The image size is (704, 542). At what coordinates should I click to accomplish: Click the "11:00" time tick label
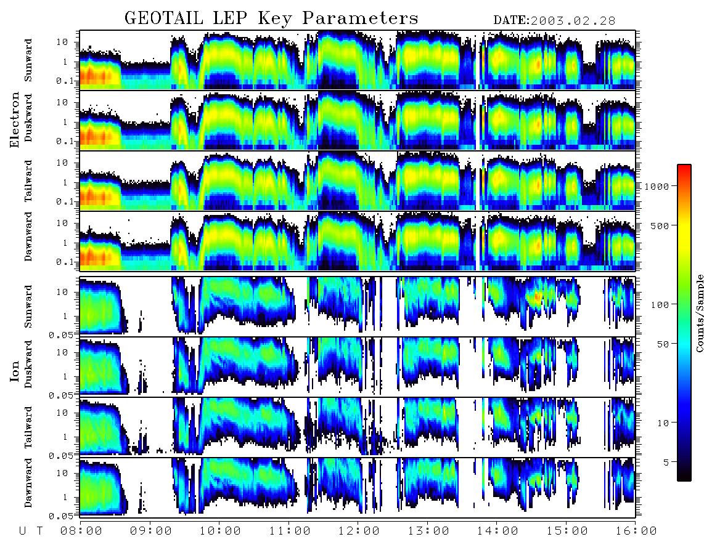coord(290,531)
